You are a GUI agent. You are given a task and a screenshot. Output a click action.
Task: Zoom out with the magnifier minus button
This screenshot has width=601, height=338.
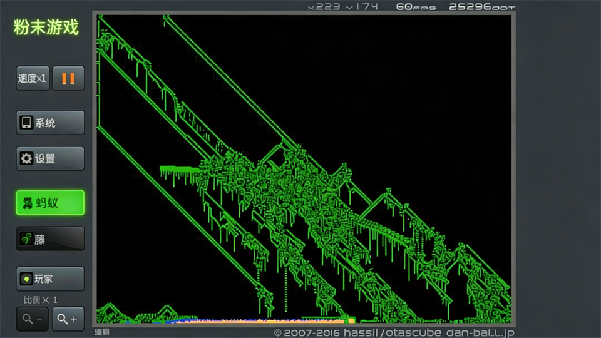coord(33,319)
